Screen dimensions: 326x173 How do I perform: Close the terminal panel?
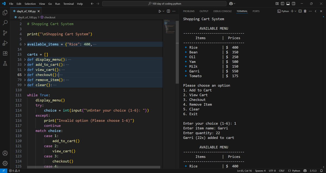(x=321, y=11)
